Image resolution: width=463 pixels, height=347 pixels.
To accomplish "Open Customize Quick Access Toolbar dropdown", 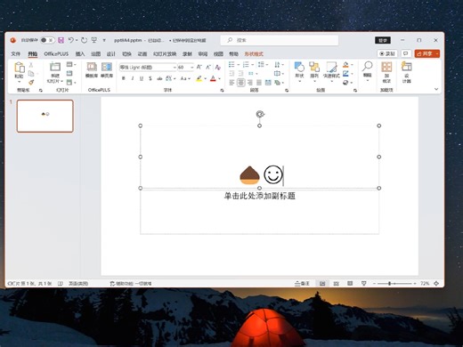I will coord(104,40).
